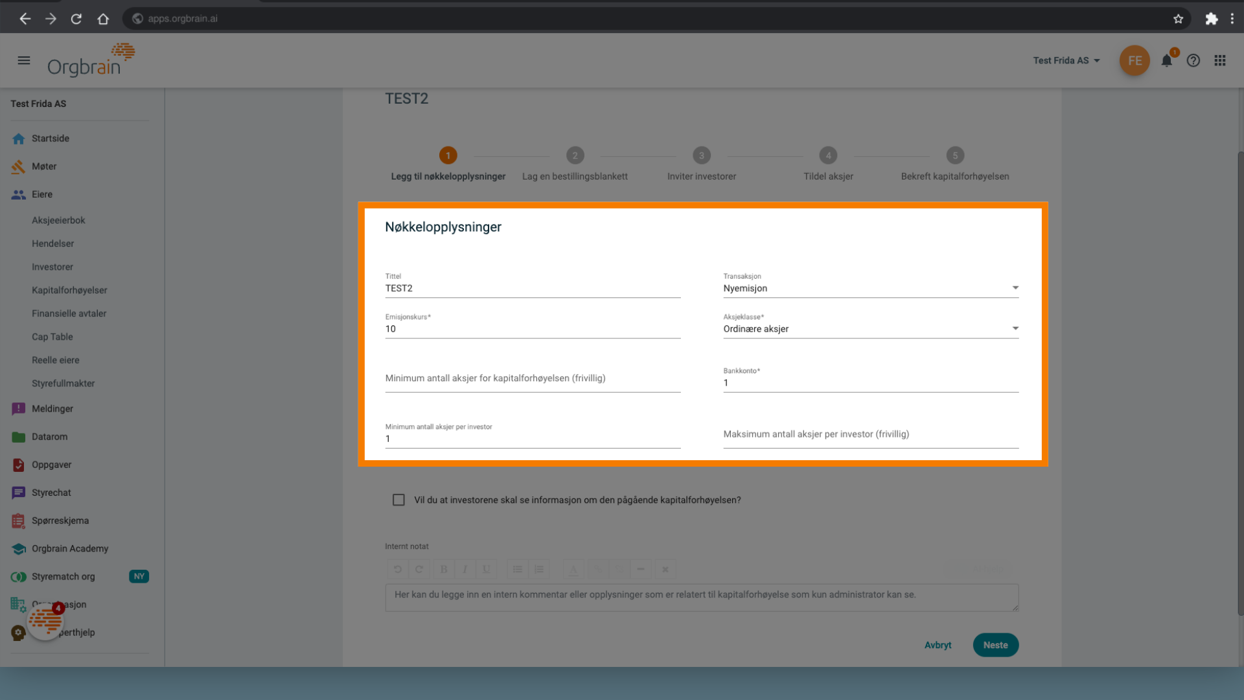This screenshot has height=700, width=1244.
Task: Go to step 4 Tildel aksjer
Action: (828, 165)
